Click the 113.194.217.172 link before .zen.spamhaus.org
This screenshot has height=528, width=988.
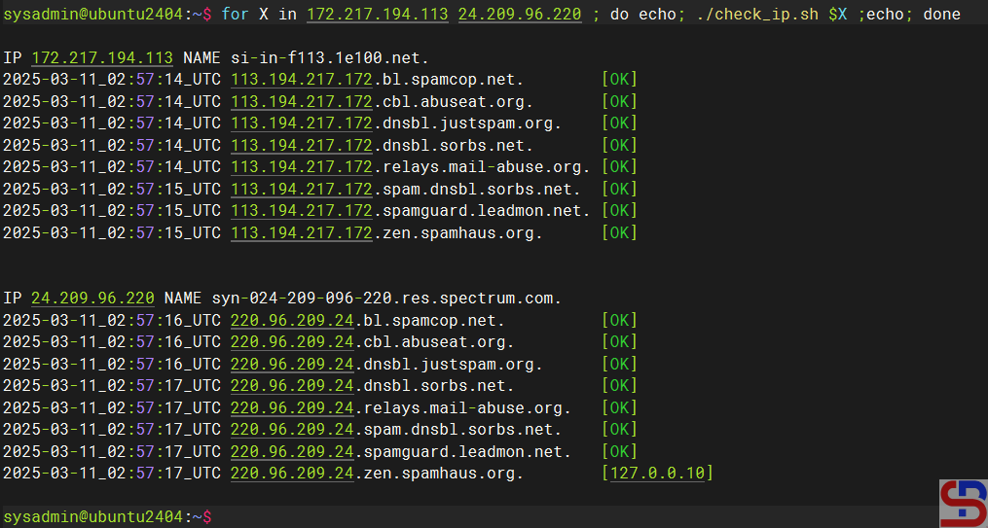[302, 233]
